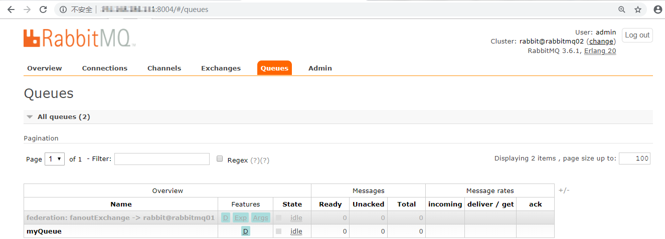
Task: Click the Total count 0 for myQueue
Action: pos(421,231)
